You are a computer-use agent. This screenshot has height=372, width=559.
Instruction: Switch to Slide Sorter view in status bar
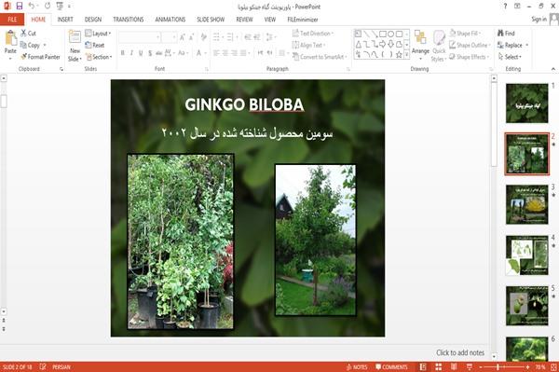(439, 367)
